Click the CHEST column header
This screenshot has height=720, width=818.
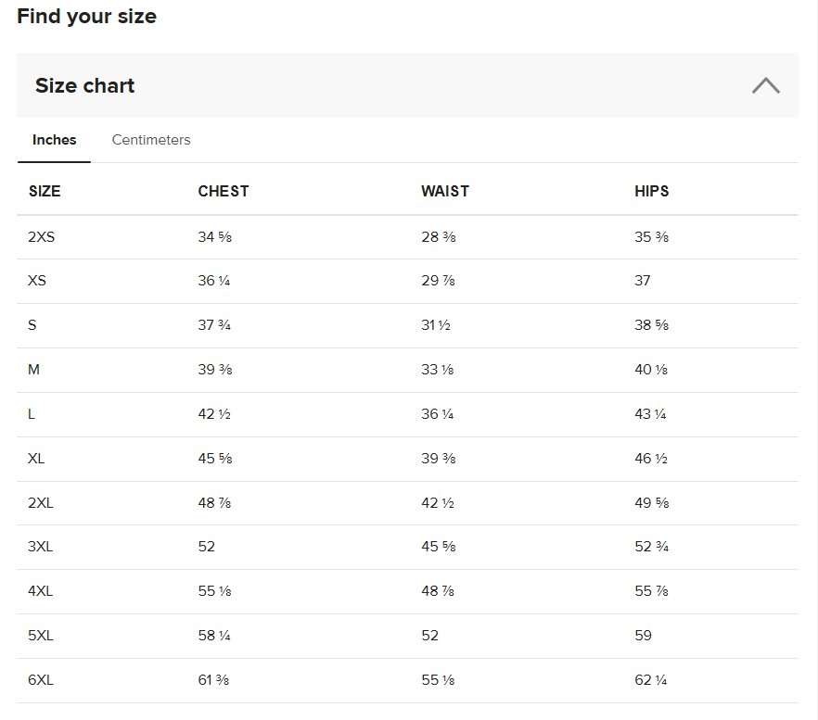[x=224, y=191]
